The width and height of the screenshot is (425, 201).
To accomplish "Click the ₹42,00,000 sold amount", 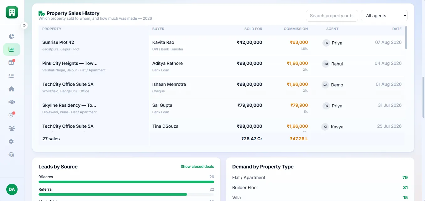I will 249,42.
